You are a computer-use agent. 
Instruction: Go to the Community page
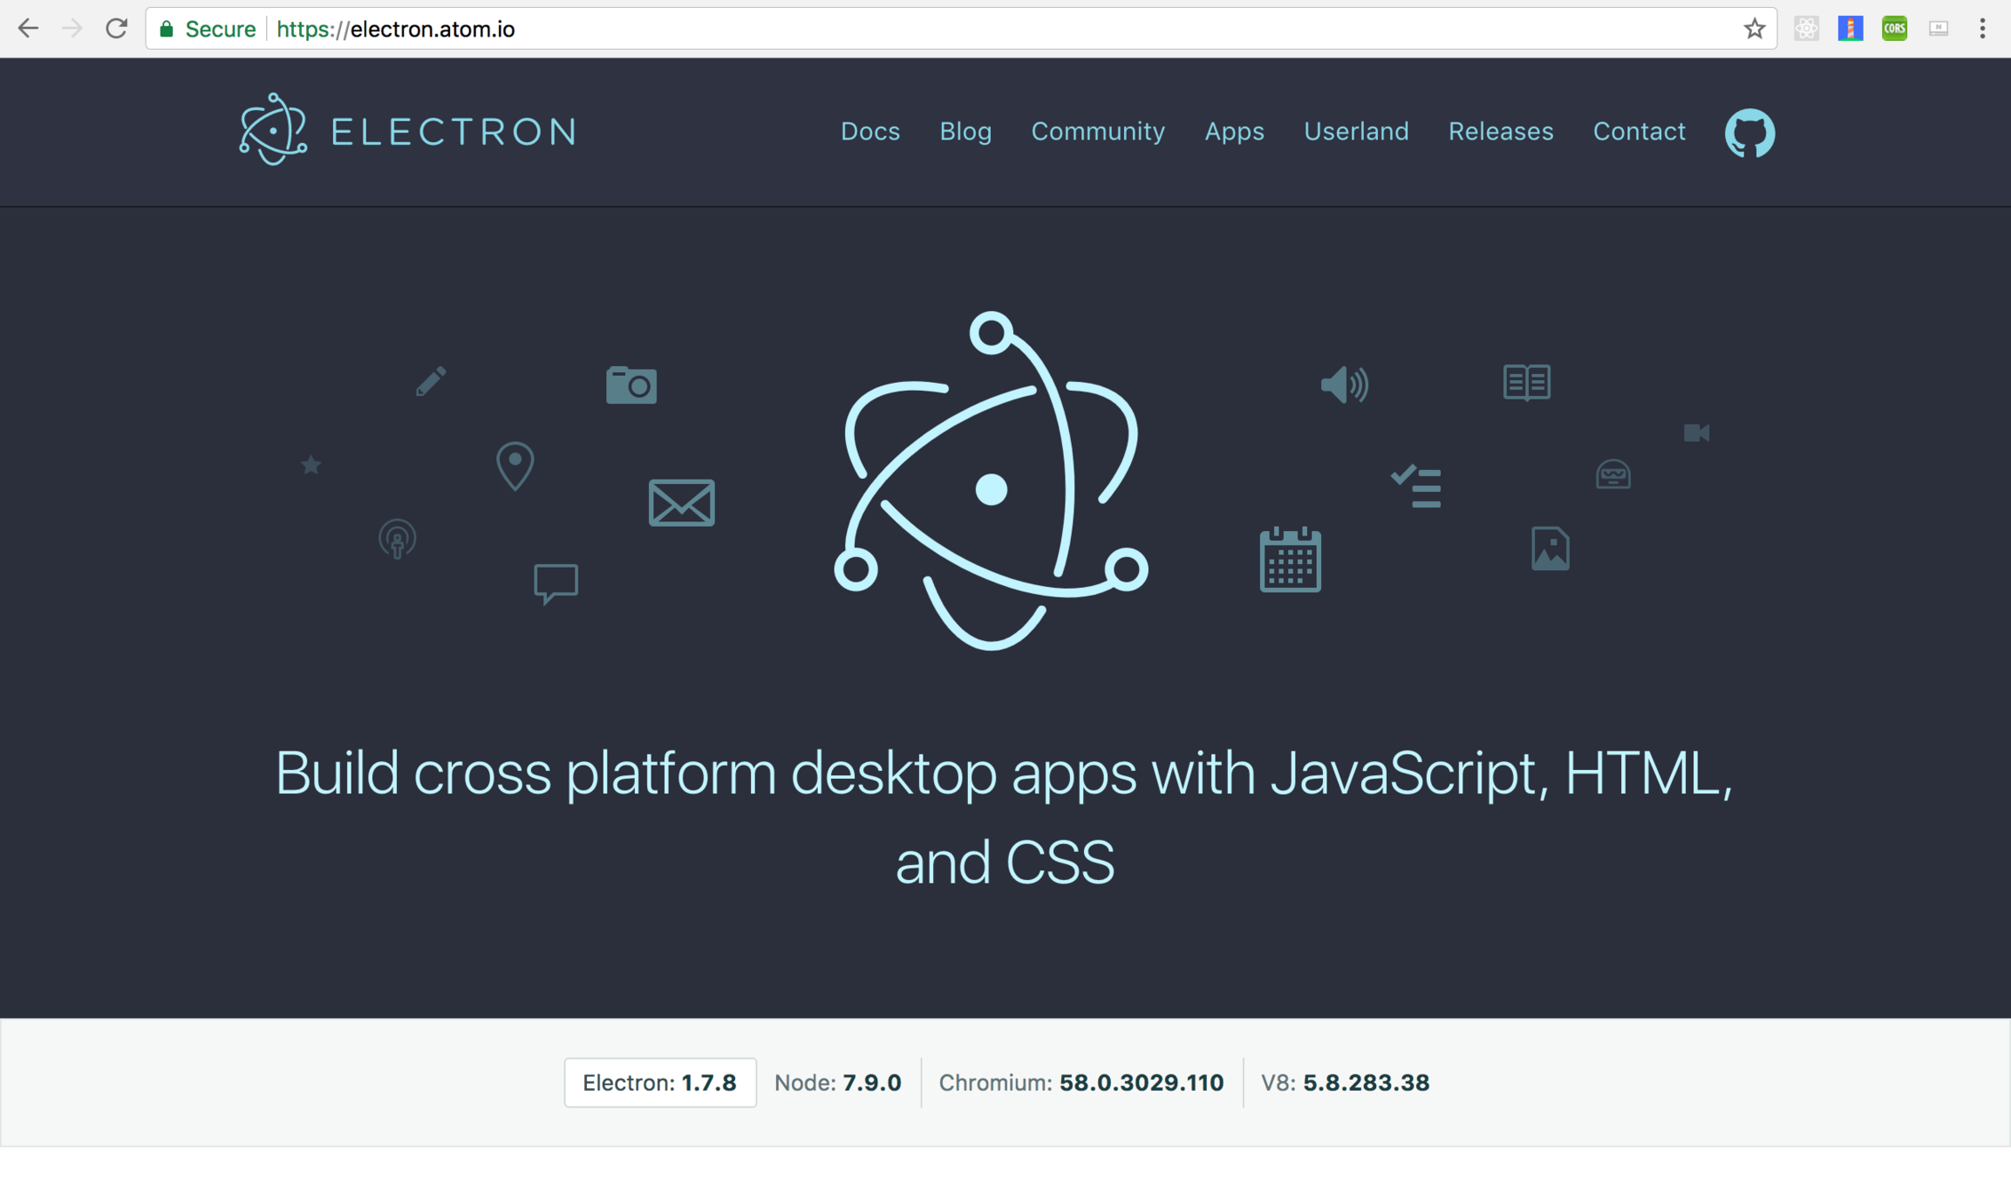pos(1097,131)
